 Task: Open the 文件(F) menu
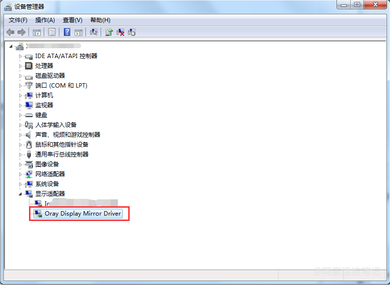[18, 20]
